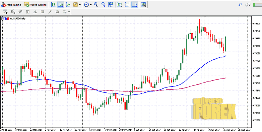Image resolution: width=262 pixels, height=132 pixels.
Task: Select the equidistant channel tool
Action: click(x=20, y=12)
